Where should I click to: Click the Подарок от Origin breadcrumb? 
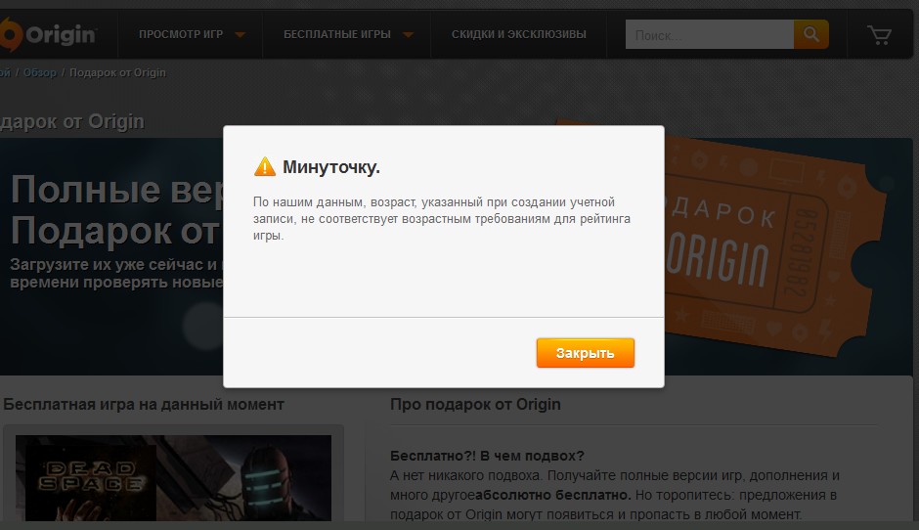[117, 72]
